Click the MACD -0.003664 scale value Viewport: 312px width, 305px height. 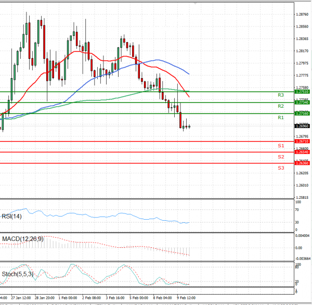tap(303, 259)
